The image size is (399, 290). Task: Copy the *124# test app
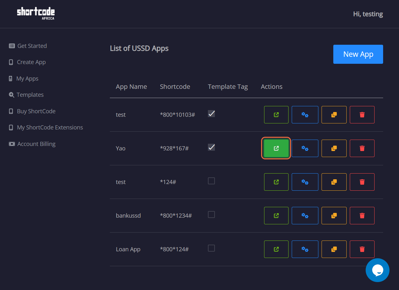pyautogui.click(x=334, y=182)
